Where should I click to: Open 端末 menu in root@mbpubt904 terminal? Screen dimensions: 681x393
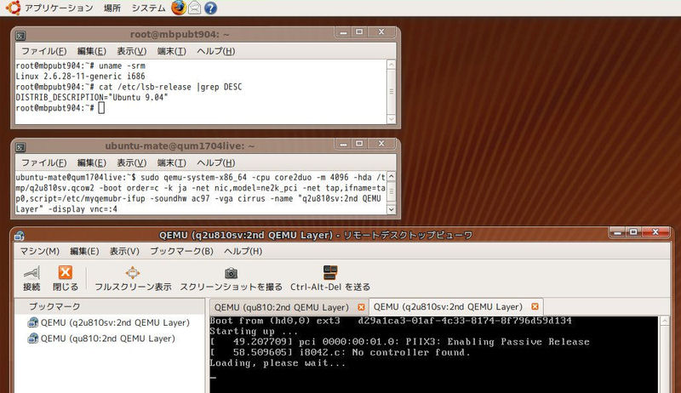[172, 51]
